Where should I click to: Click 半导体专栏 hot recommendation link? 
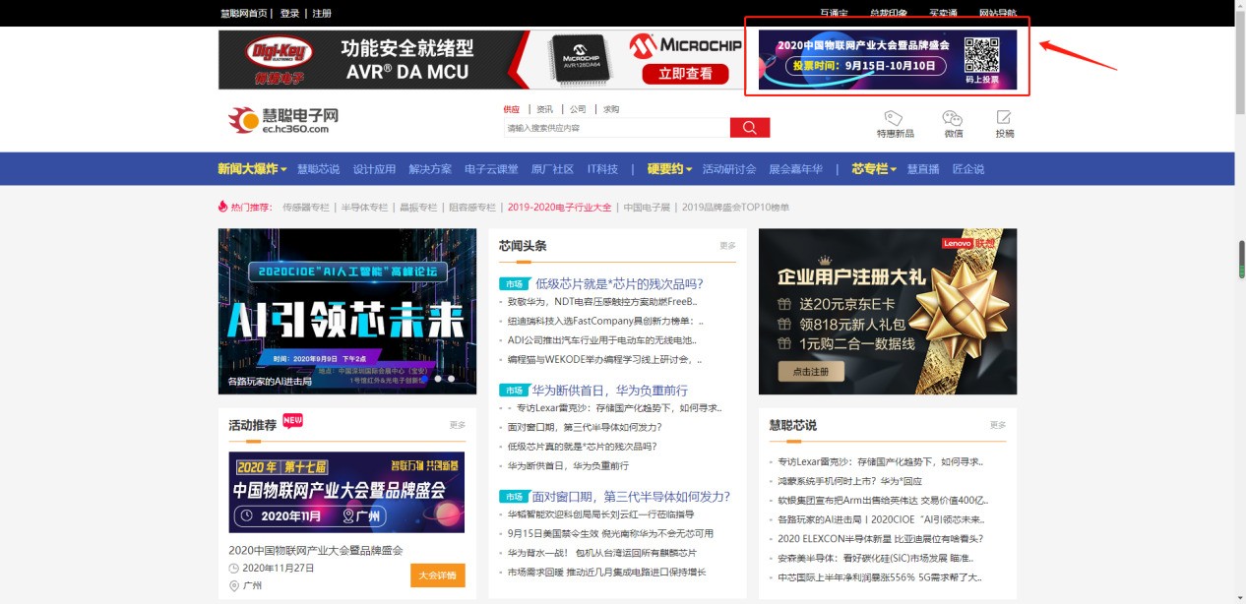tap(365, 208)
